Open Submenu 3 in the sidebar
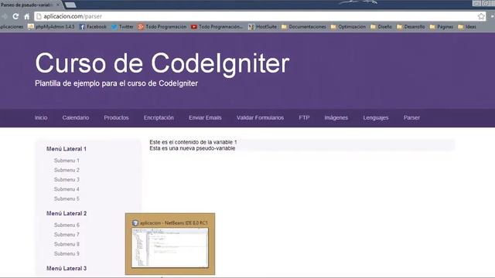 pos(67,179)
